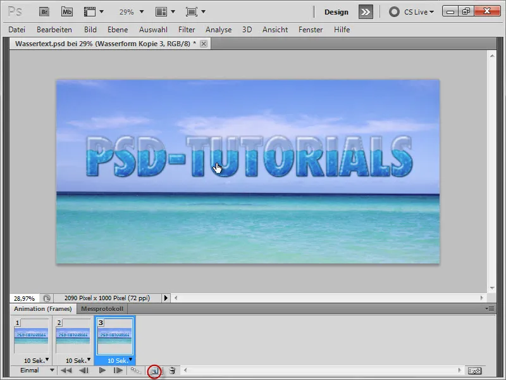
Task: Click the Photoshop Ps logo
Action: tap(15, 12)
